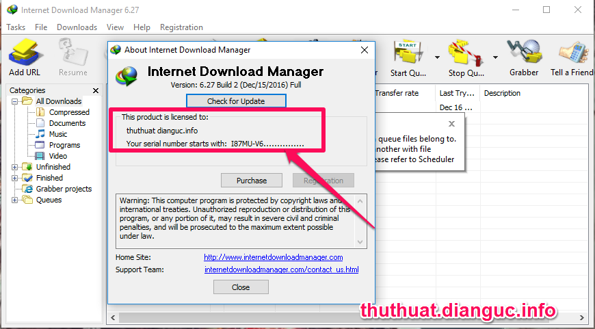Select Grabber projects in the tree
Screen dimensions: 595x329
(64, 189)
